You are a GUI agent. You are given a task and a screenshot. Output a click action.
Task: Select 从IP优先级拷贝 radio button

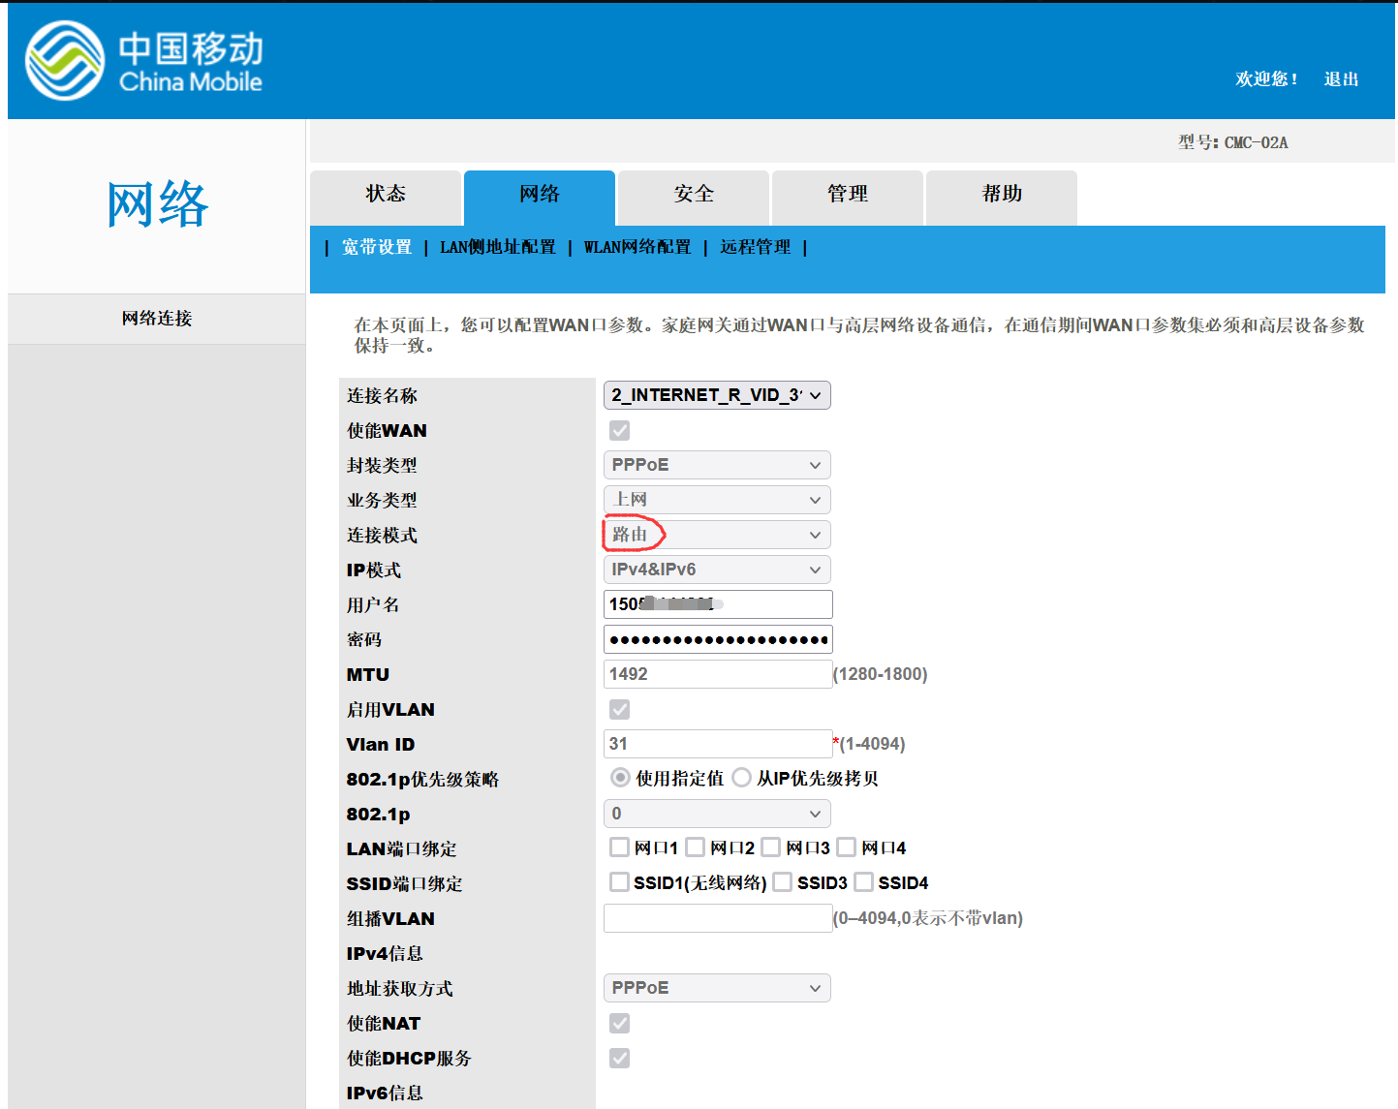[742, 778]
